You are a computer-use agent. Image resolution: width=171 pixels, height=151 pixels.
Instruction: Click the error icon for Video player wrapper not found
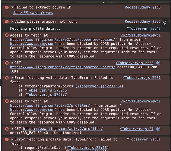7,22
